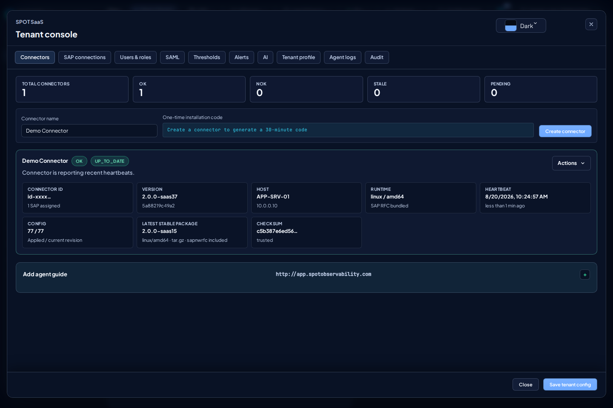Open the Actions dropdown for Demo Connector
613x408 pixels.
click(x=571, y=163)
